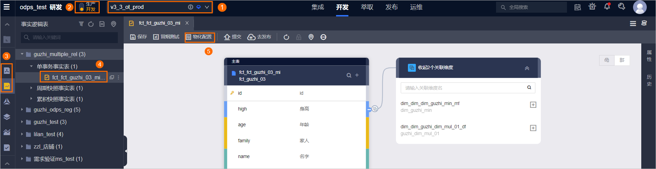Open the fact logic table sidebar icon

7,86
